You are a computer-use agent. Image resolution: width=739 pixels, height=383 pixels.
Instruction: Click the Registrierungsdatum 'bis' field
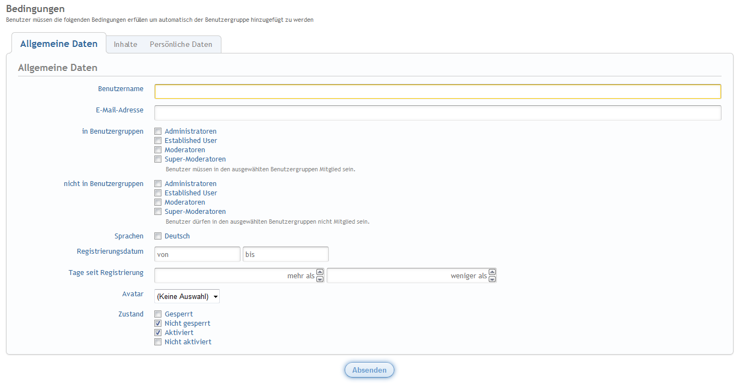286,254
